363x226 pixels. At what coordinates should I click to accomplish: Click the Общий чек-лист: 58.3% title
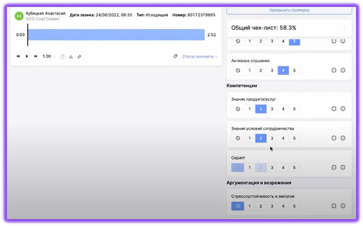(264, 28)
